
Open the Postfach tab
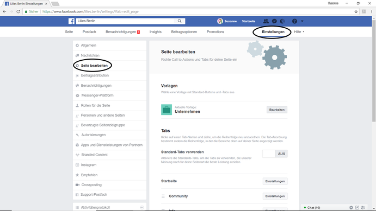click(x=89, y=32)
